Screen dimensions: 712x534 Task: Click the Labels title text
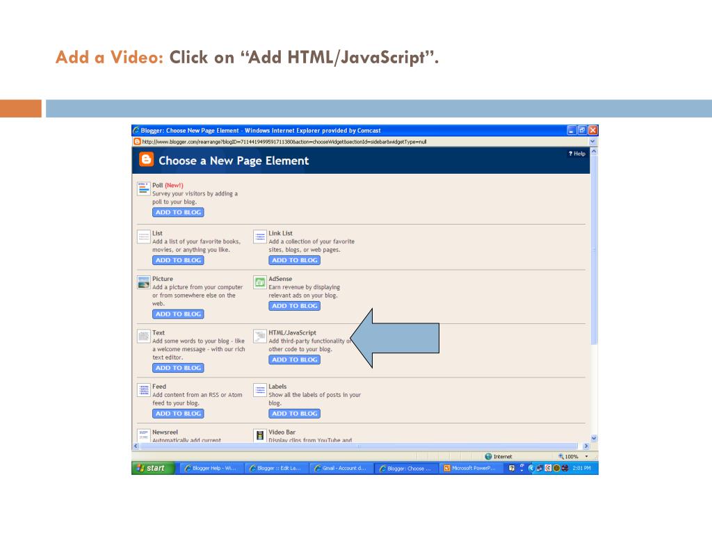coord(277,387)
